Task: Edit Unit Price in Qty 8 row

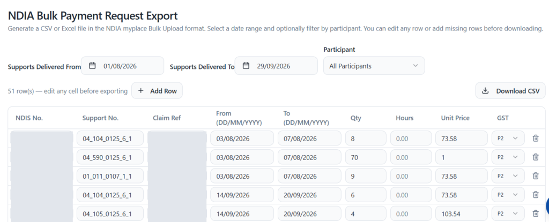Action: click(x=462, y=139)
